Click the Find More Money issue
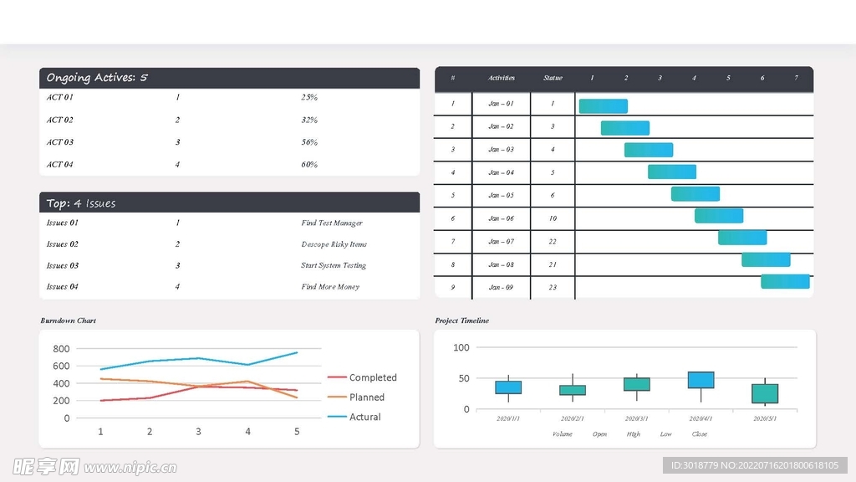Screen dimensions: 856x482 [x=330, y=287]
